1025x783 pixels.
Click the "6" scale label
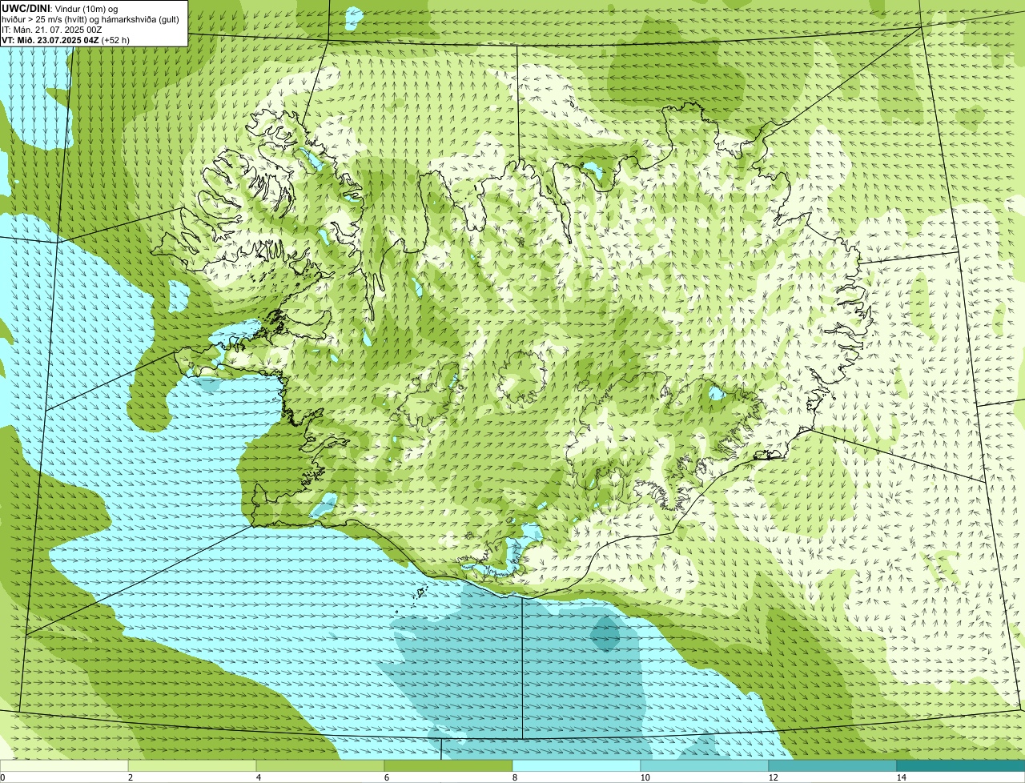[386, 777]
